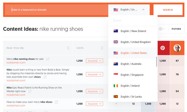Expand Keywords dropdown for make your own shoes row
Screen dimensions: 187x112
[x=95, y=104]
